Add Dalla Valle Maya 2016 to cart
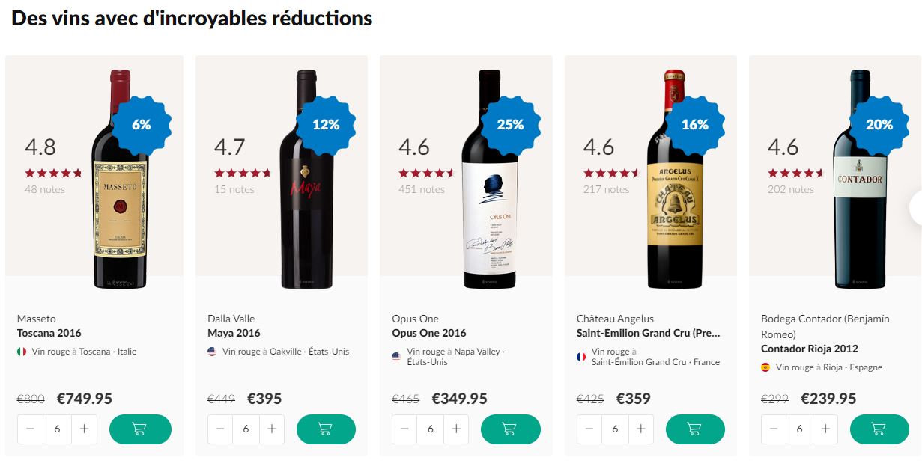Viewport: 922px width, 463px height. click(325, 429)
